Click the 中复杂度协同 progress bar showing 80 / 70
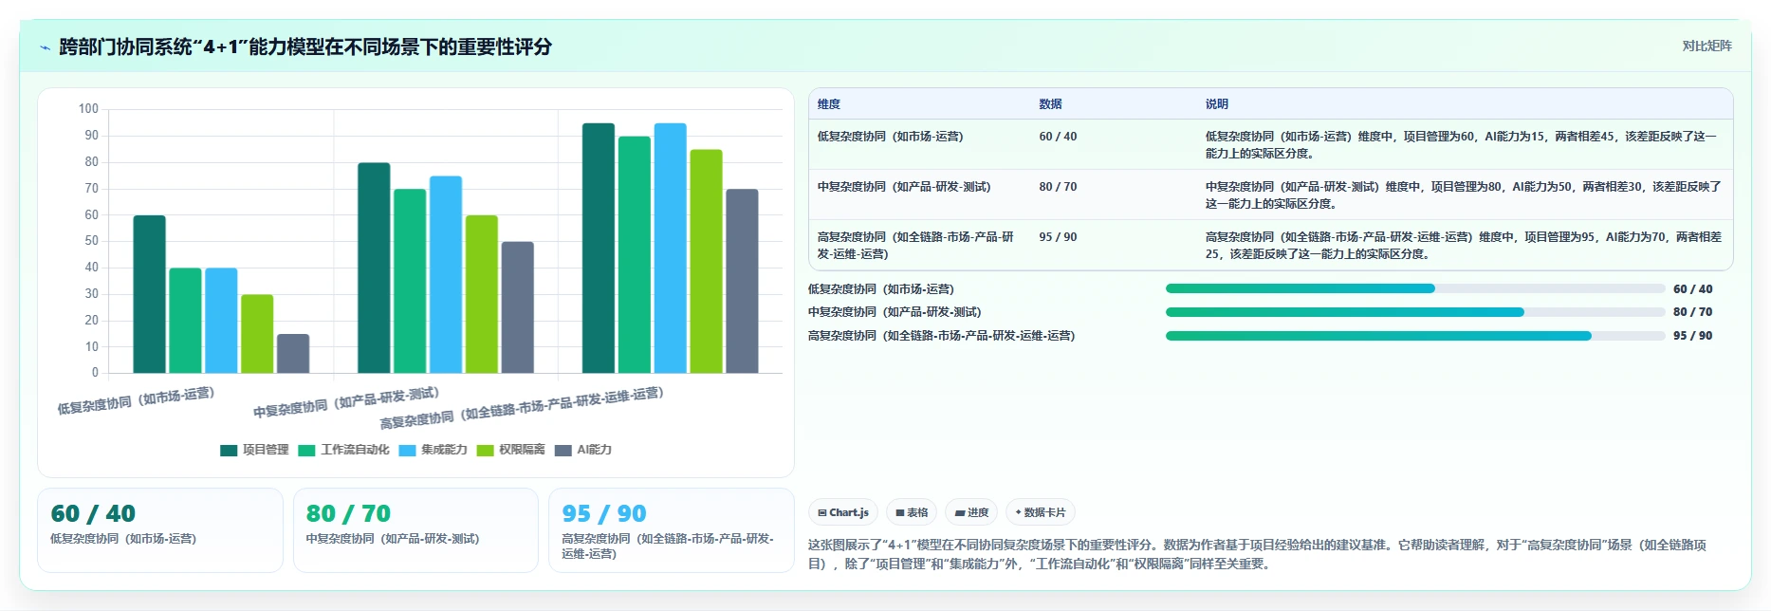This screenshot has height=611, width=1771. tap(1415, 312)
